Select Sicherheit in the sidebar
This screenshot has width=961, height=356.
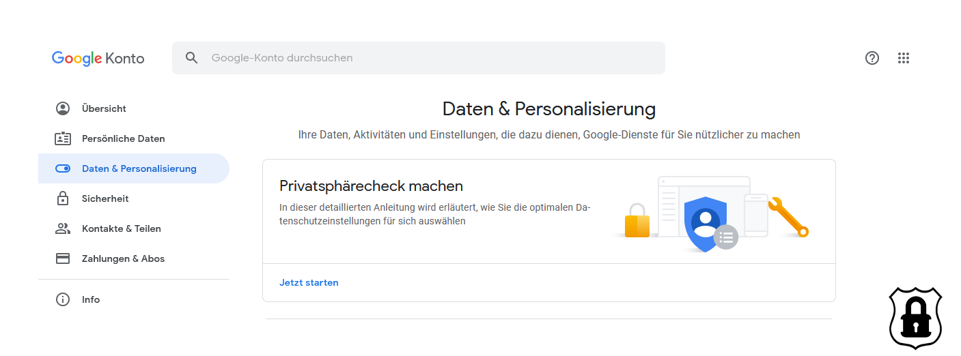[x=134, y=198]
